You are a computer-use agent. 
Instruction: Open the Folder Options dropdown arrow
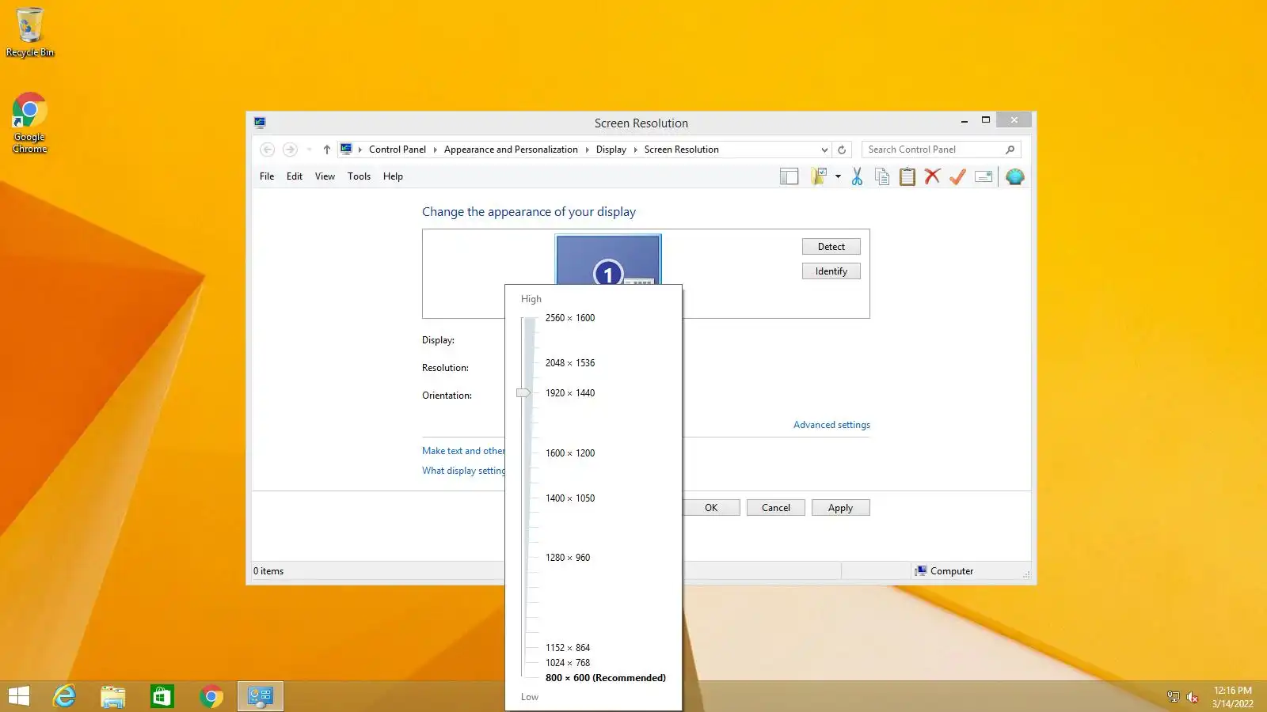[838, 176]
